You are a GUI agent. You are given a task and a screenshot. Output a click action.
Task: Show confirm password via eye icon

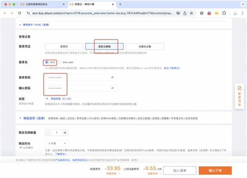click(x=112, y=88)
